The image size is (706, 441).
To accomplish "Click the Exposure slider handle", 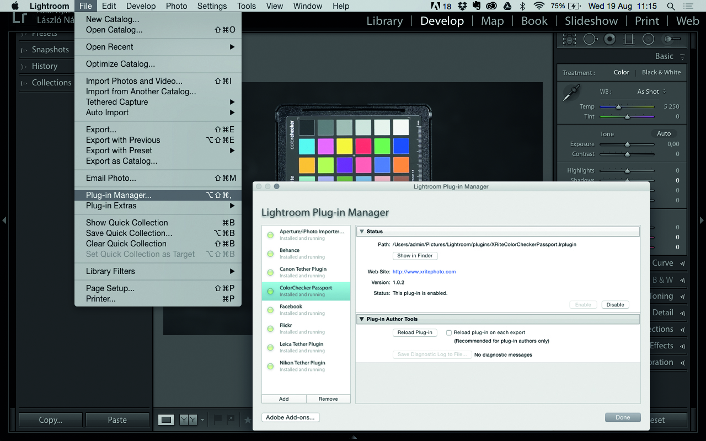I will (x=627, y=144).
